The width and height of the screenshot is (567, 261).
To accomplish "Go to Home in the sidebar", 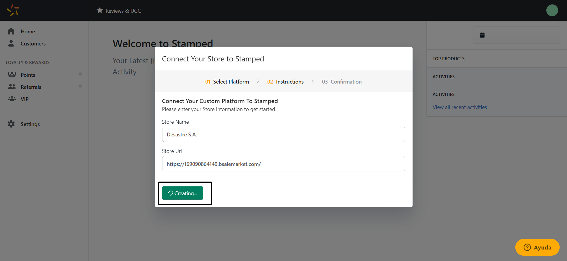I will 28,32.
